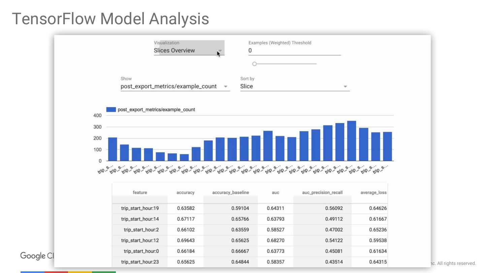Click the accuracy column header

pyautogui.click(x=185, y=192)
